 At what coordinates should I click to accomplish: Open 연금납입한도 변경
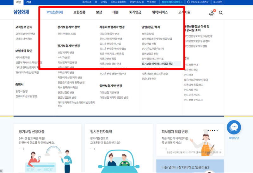[67, 97]
